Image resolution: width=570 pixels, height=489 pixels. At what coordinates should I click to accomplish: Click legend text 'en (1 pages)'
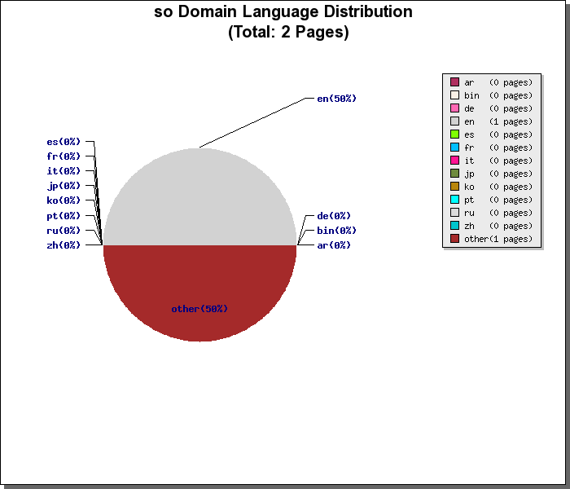pos(498,121)
